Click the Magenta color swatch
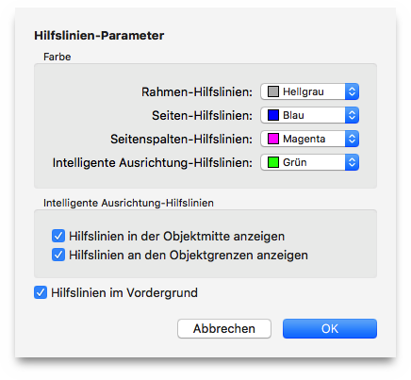This screenshot has width=411, height=380. tap(273, 139)
